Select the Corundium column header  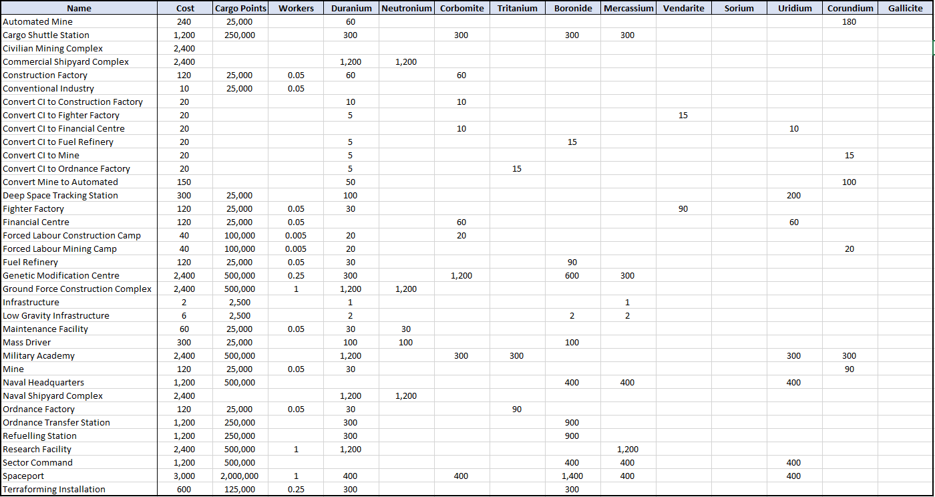pos(850,8)
